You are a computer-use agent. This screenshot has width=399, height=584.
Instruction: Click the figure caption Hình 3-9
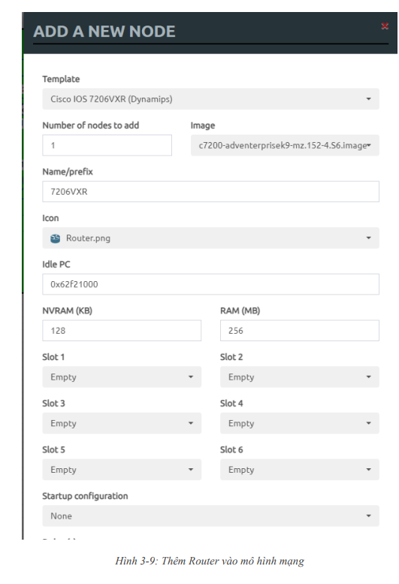(210, 561)
